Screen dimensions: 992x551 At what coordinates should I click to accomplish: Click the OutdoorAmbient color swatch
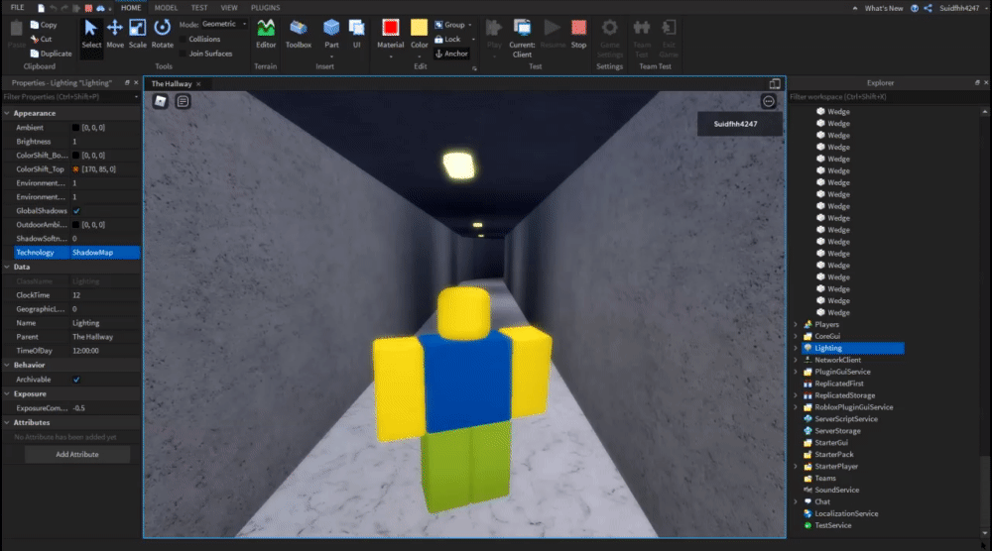click(x=76, y=225)
